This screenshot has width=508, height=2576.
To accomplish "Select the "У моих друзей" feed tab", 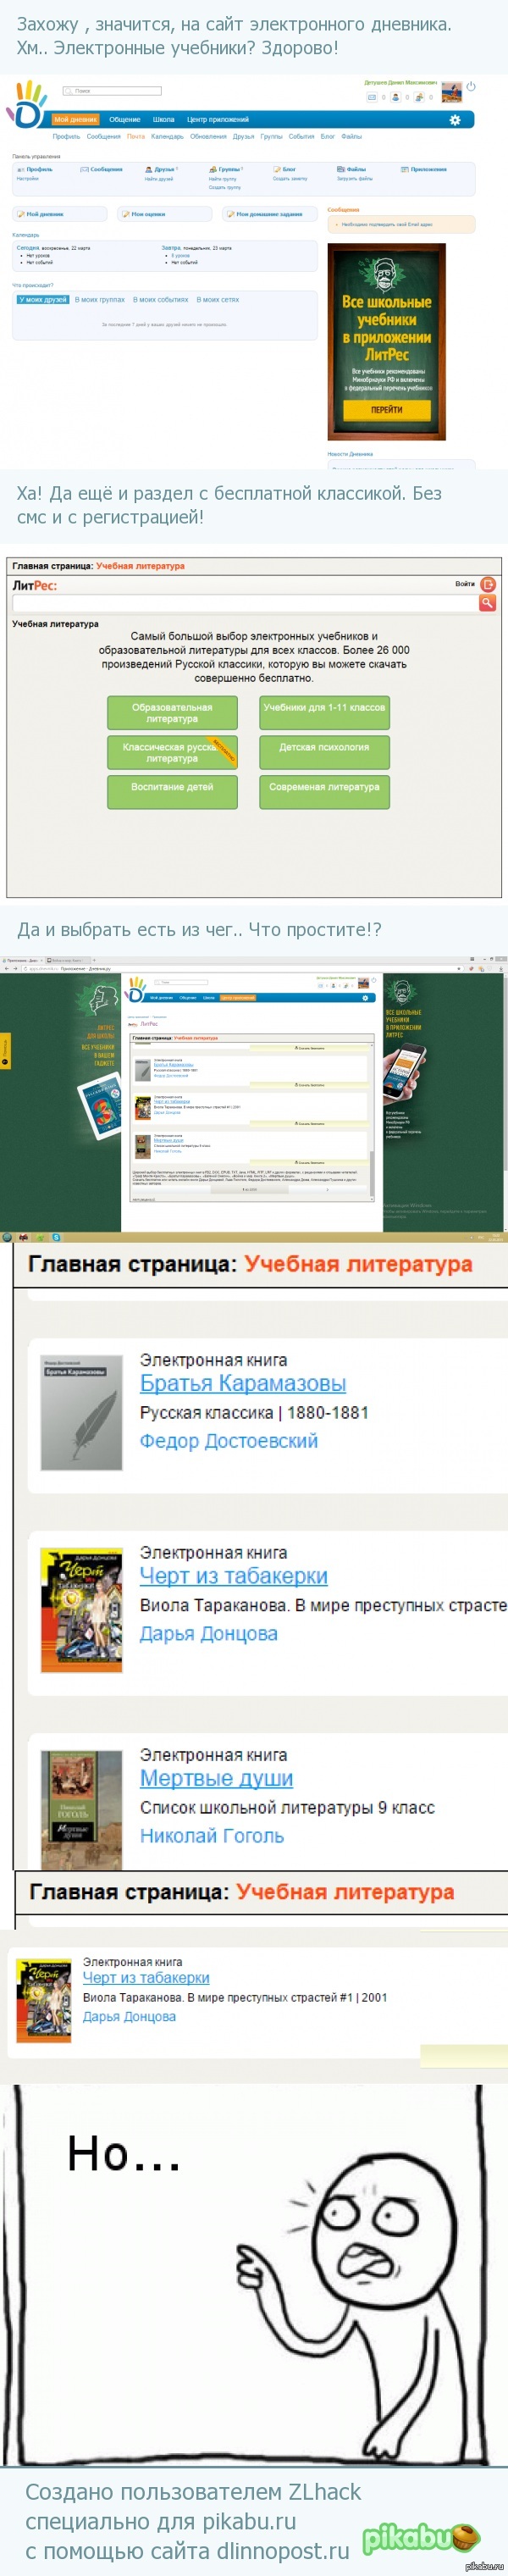I will pyautogui.click(x=43, y=300).
